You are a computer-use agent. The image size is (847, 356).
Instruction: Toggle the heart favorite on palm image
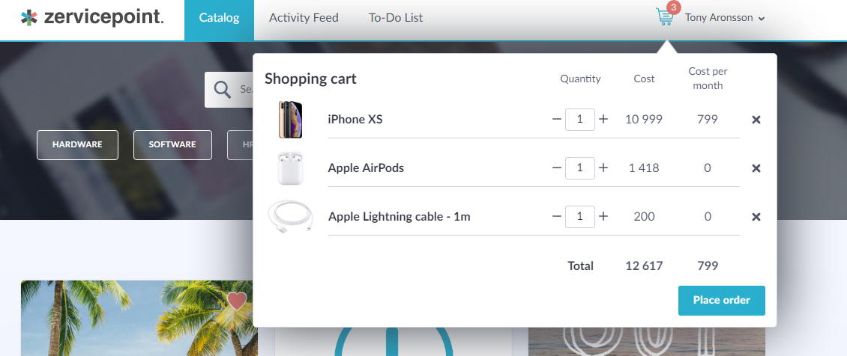click(237, 301)
